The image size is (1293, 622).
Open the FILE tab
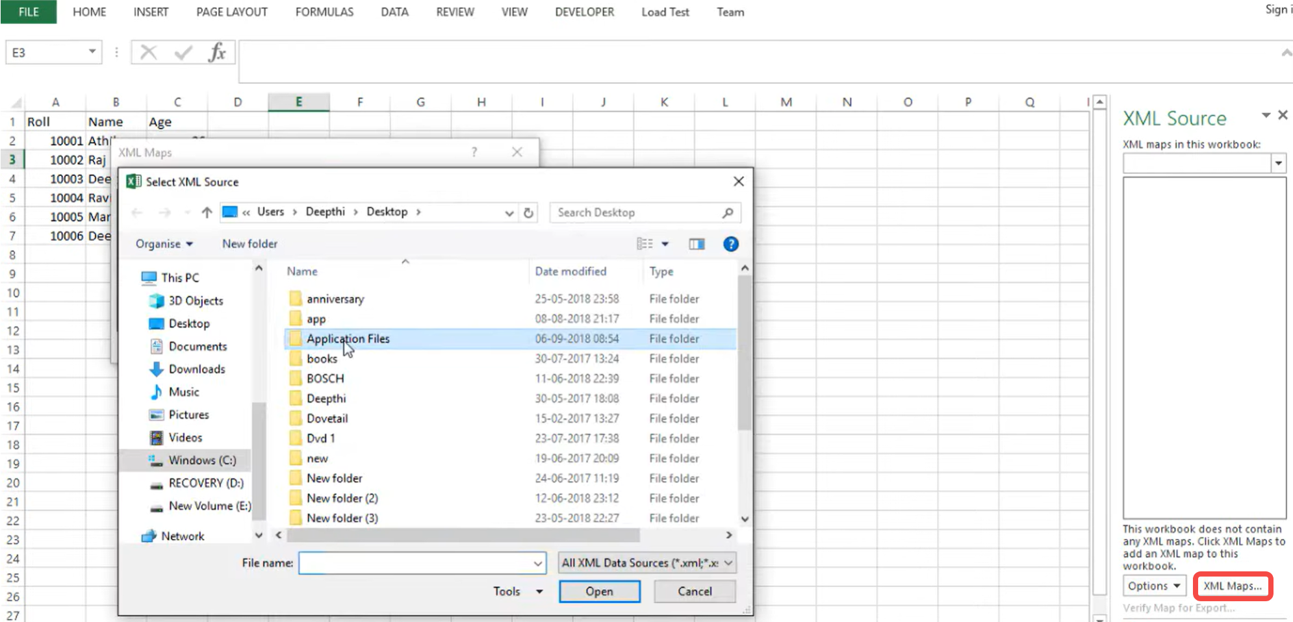(x=29, y=12)
